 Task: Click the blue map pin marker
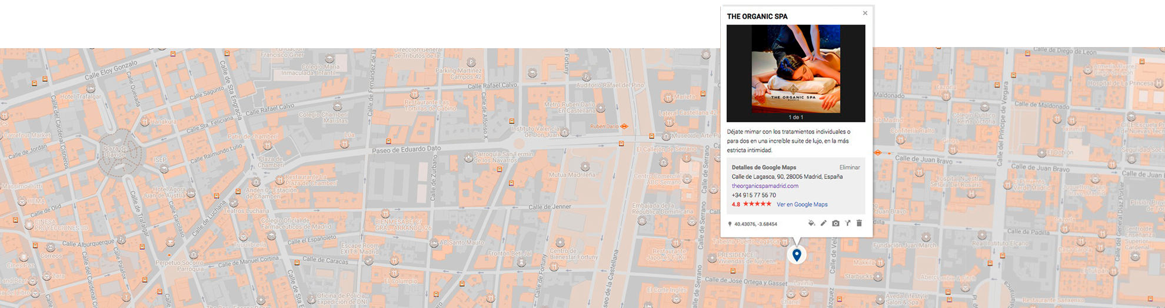(x=797, y=255)
